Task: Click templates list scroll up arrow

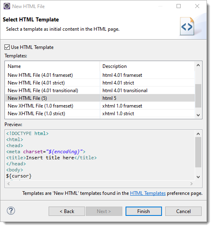Action: coord(198,65)
